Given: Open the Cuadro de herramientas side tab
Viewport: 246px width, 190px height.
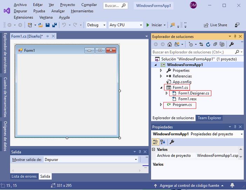Looking at the screenshot, I should tap(5, 97).
